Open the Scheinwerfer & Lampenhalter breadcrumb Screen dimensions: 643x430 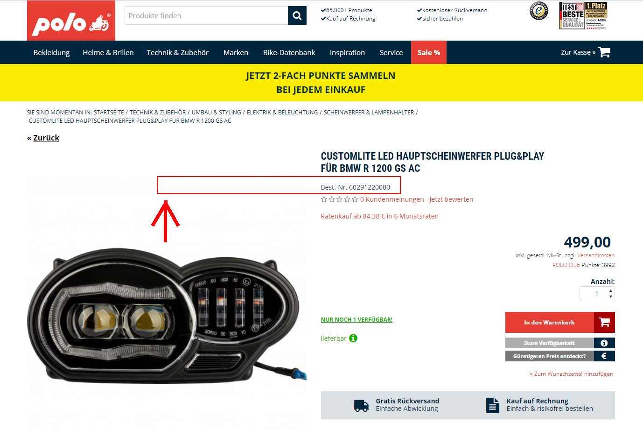[x=369, y=112]
